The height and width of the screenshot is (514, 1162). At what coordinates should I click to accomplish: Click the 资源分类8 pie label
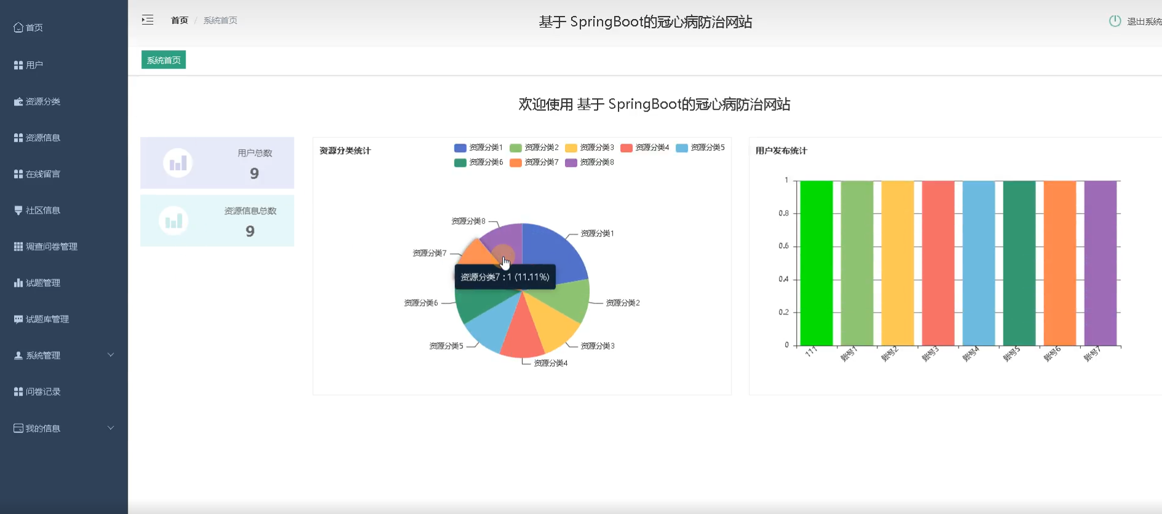pyautogui.click(x=468, y=221)
